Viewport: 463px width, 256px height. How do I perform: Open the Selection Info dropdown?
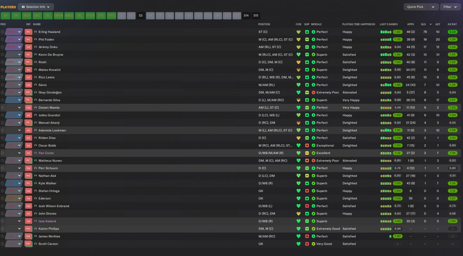pyautogui.click(x=36, y=7)
